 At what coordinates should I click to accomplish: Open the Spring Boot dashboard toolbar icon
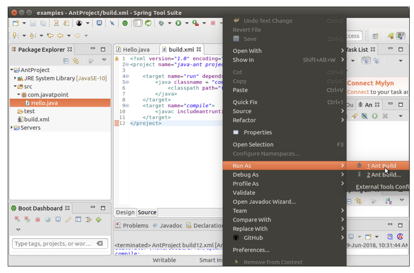point(125,23)
